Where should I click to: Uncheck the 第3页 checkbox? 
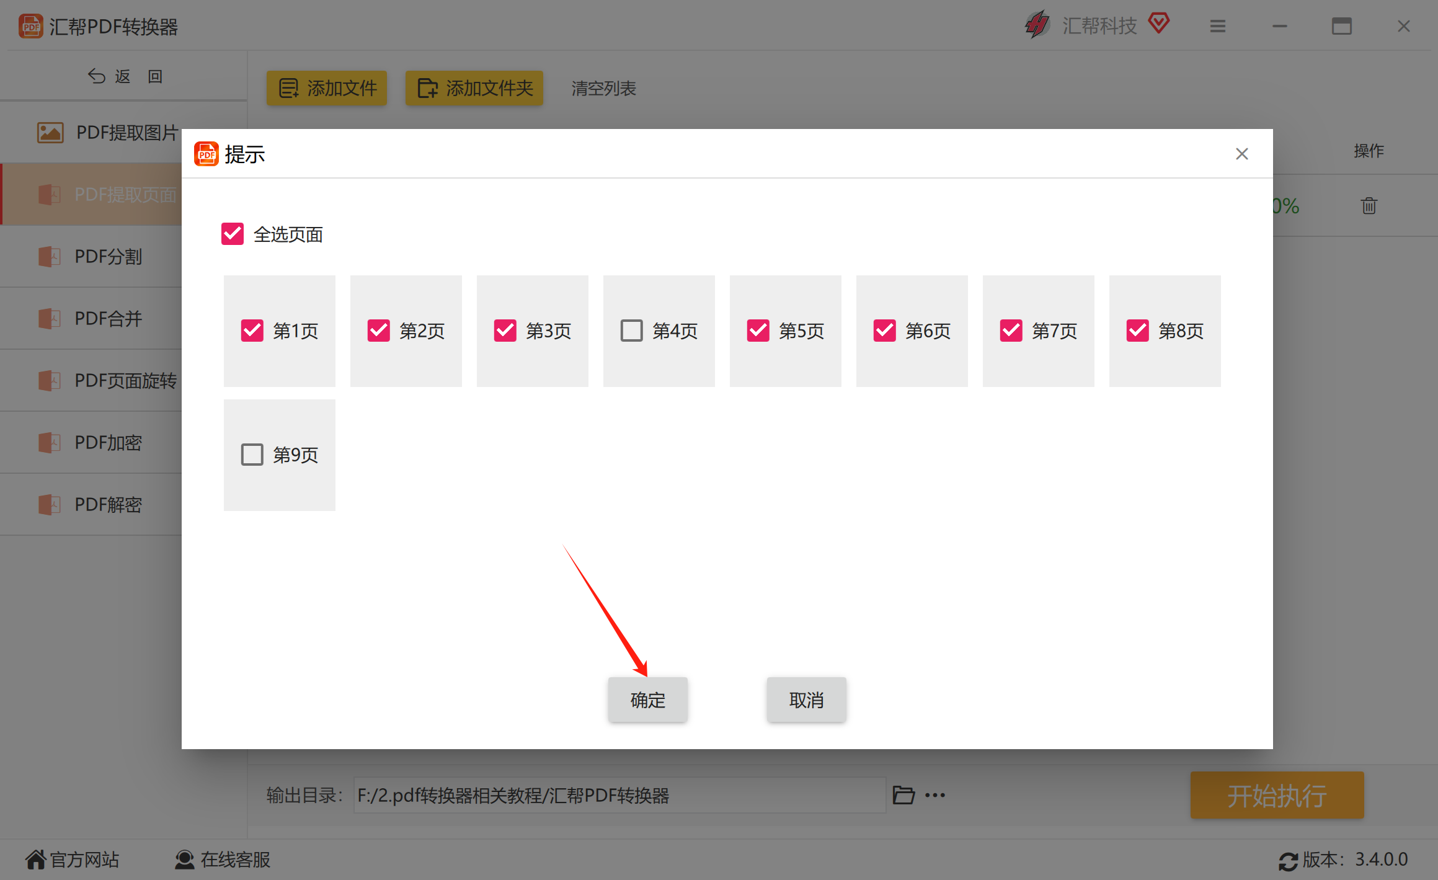505,331
